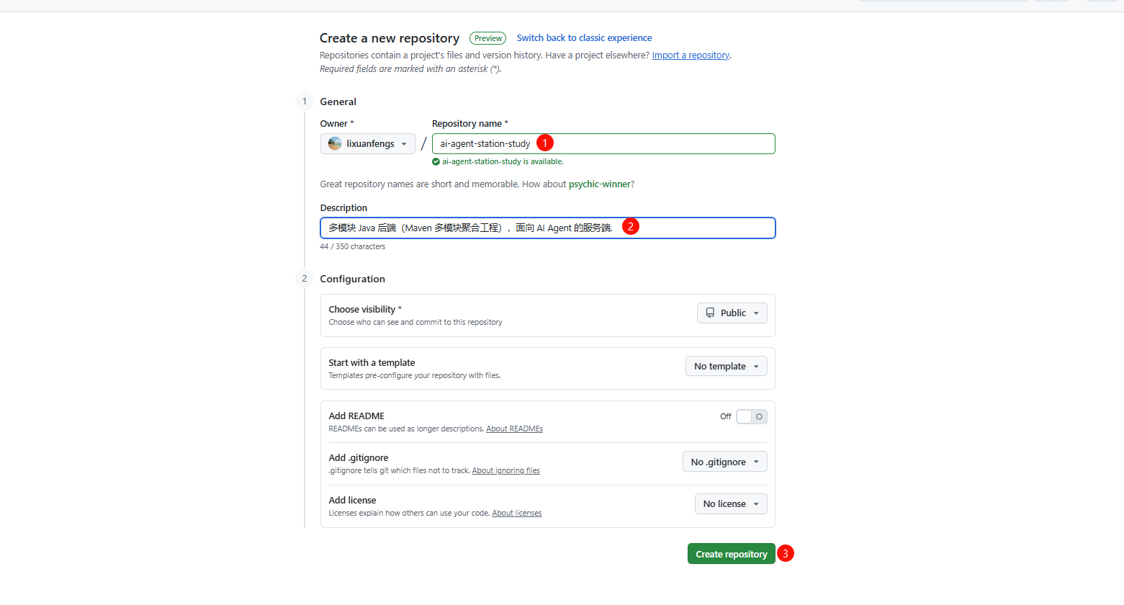Screen dimensions: 1124x605
Task: Click red annotation marker number 2
Action: 630,227
